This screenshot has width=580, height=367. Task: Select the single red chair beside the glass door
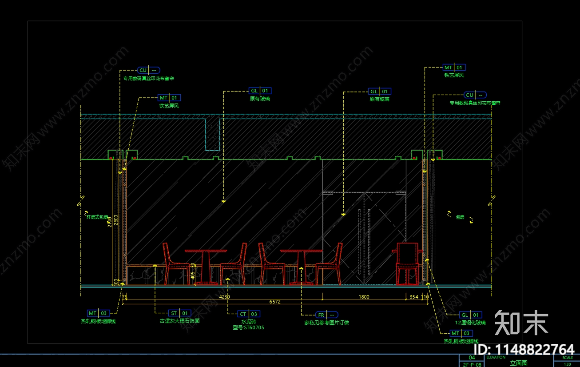[407, 263]
